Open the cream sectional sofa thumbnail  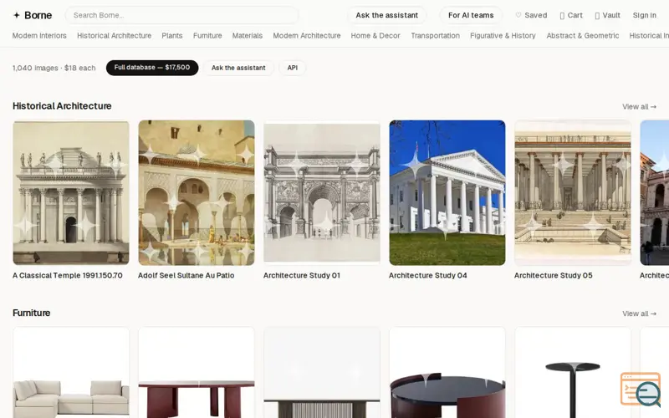tap(71, 372)
